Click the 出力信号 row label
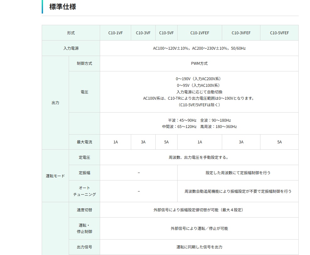The image size is (310, 255). click(84, 247)
